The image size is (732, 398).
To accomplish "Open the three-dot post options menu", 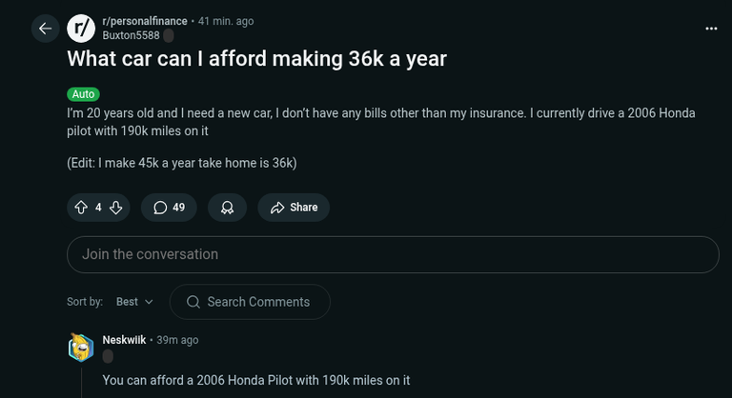I will pos(711,29).
